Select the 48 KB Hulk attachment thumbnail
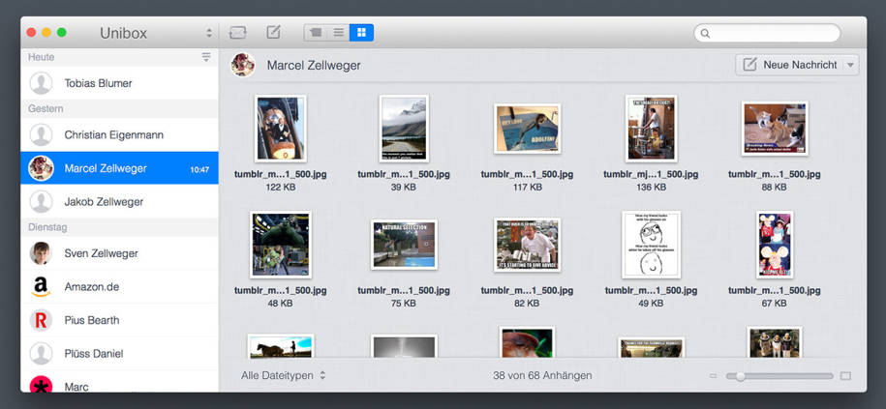Screen dimensions: 886x409 click(x=280, y=245)
